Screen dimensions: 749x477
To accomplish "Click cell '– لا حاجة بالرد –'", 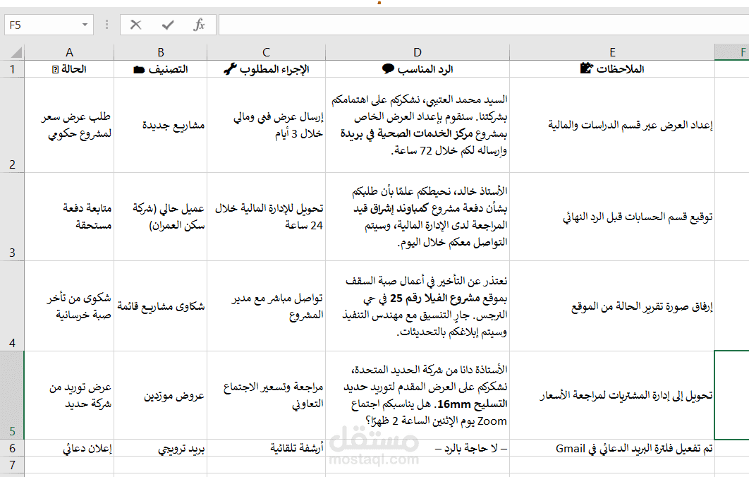I will point(418,448).
